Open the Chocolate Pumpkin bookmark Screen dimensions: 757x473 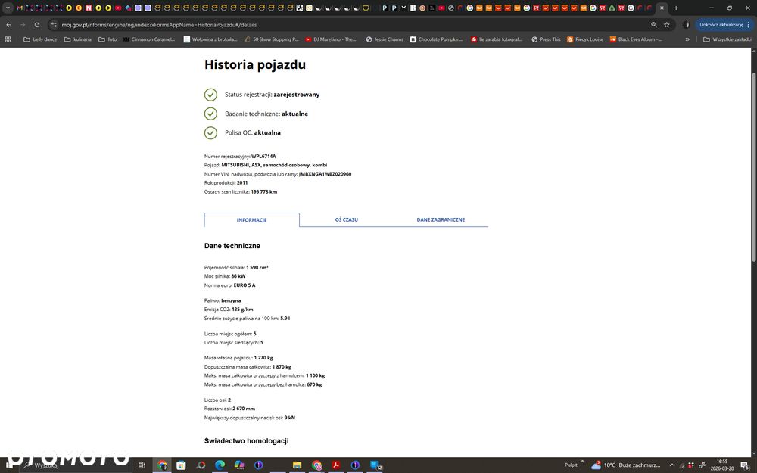coord(437,39)
